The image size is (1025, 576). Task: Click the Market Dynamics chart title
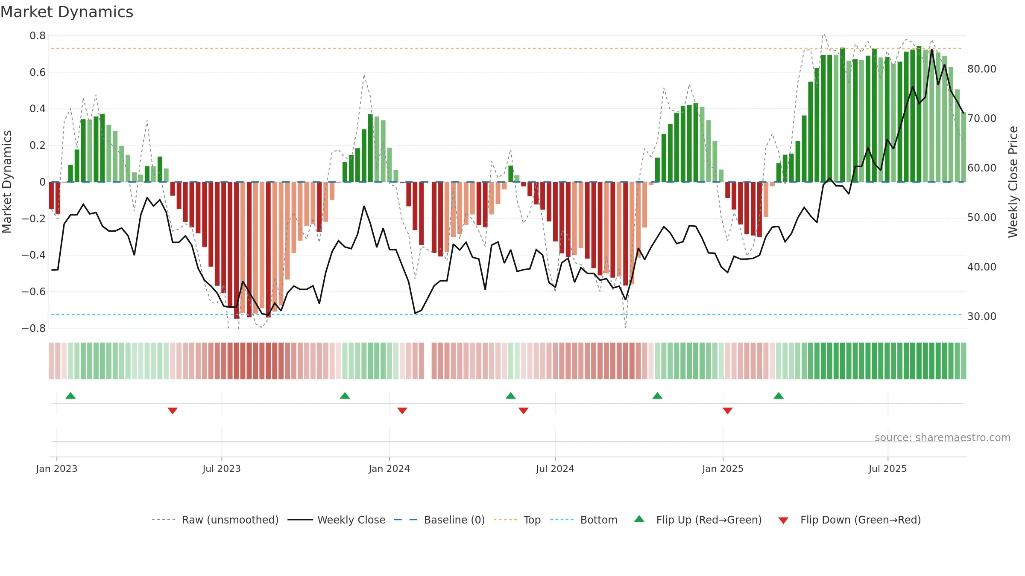(67, 12)
